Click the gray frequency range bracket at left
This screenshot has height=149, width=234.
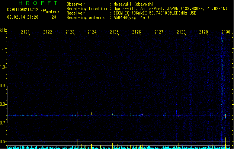7,105
